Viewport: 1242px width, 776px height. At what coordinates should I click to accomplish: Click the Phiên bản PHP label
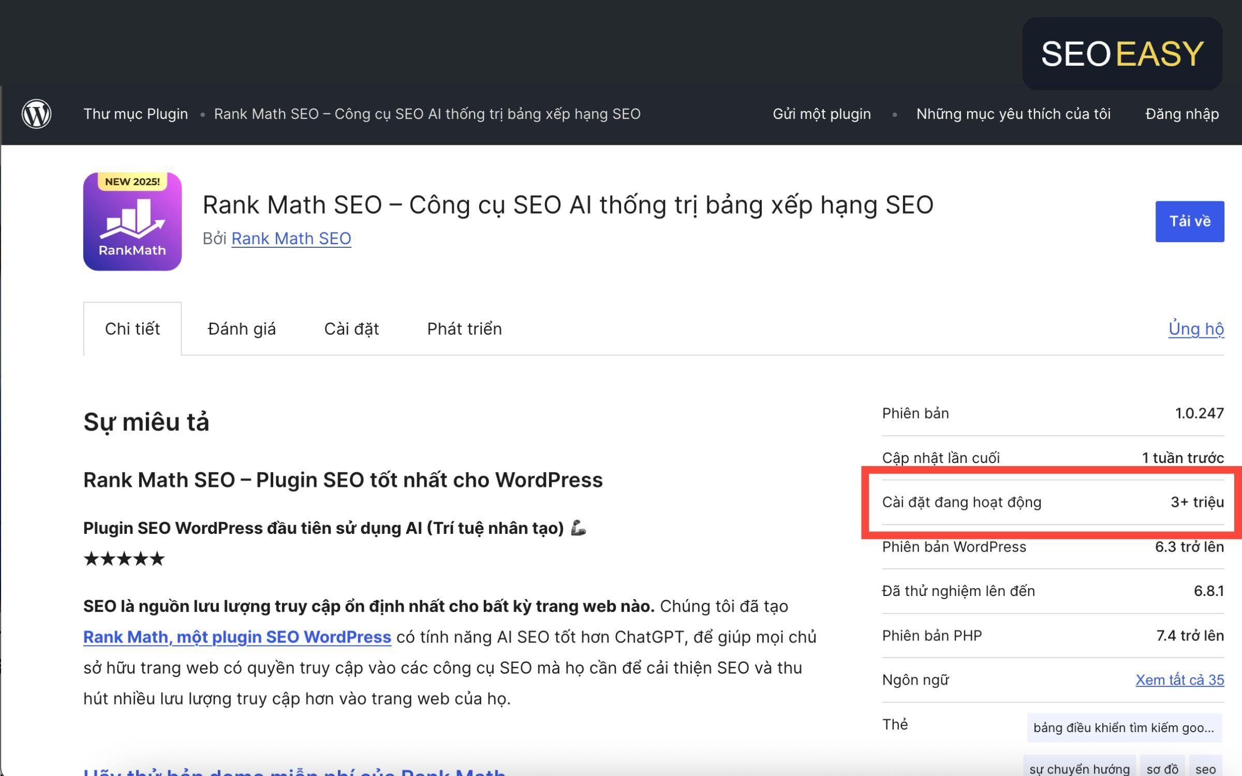(x=931, y=636)
